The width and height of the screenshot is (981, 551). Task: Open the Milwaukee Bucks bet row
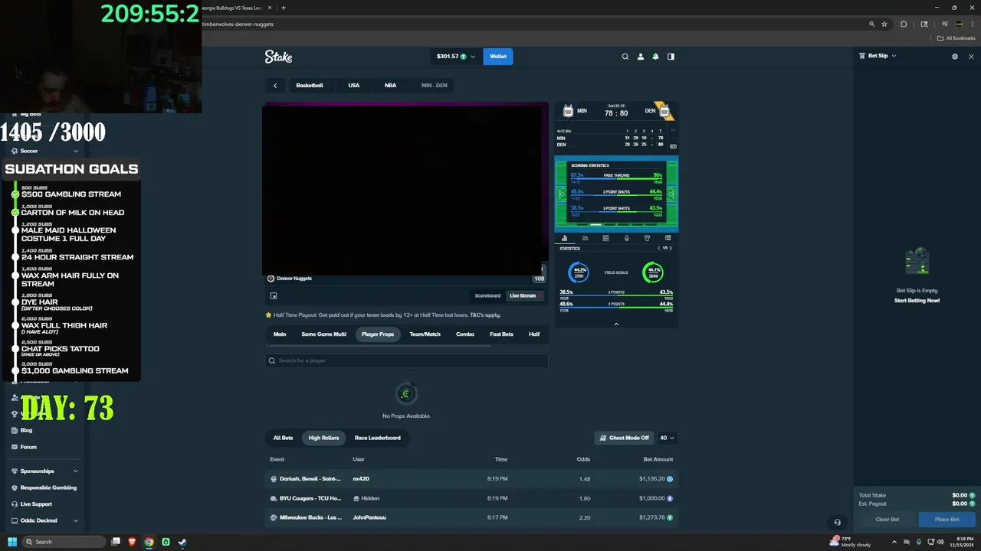471,518
